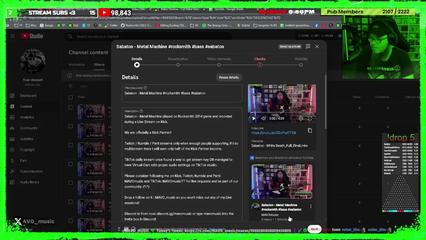Go to the Monetisation step
Image resolution: width=426 pixels, height=240 pixels.
coord(178,62)
